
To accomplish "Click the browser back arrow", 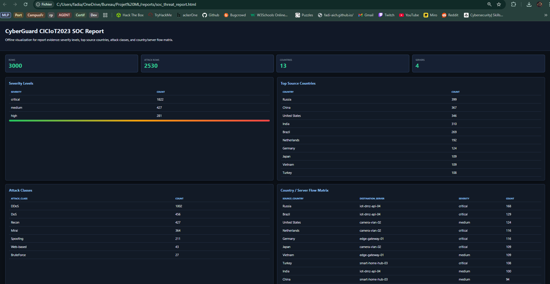I will 5,4.
